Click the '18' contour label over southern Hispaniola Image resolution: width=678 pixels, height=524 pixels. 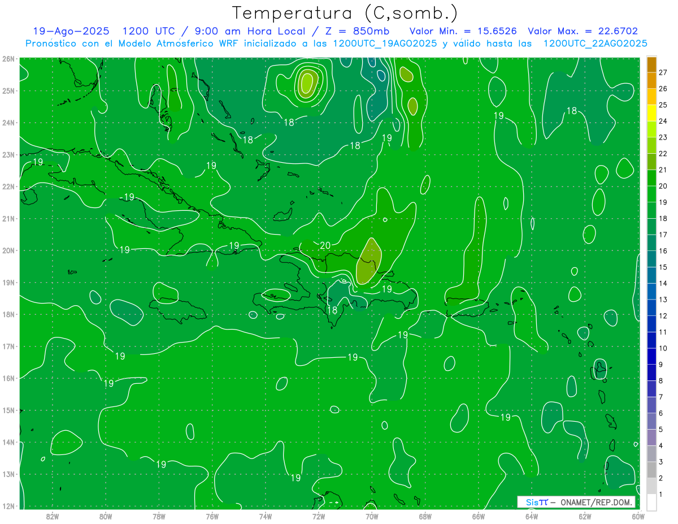[332, 310]
